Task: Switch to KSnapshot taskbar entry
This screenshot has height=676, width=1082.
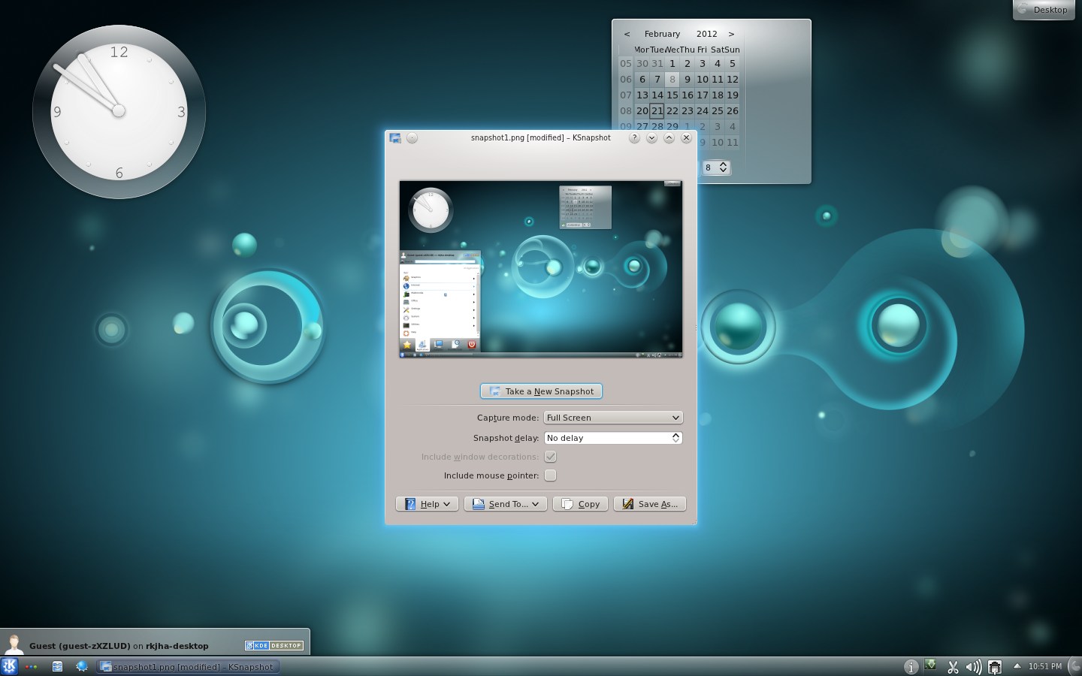Action: tap(188, 666)
